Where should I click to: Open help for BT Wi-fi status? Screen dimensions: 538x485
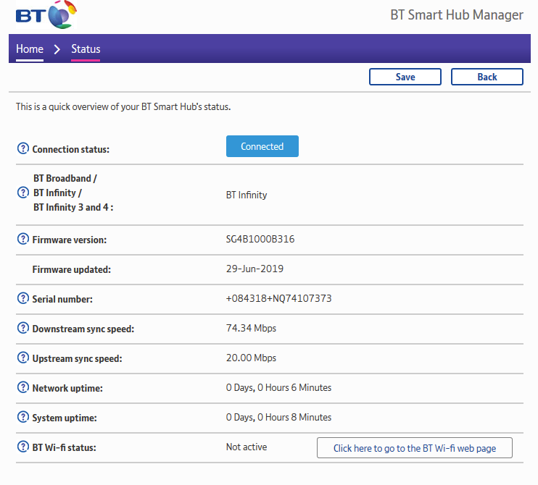(x=23, y=447)
